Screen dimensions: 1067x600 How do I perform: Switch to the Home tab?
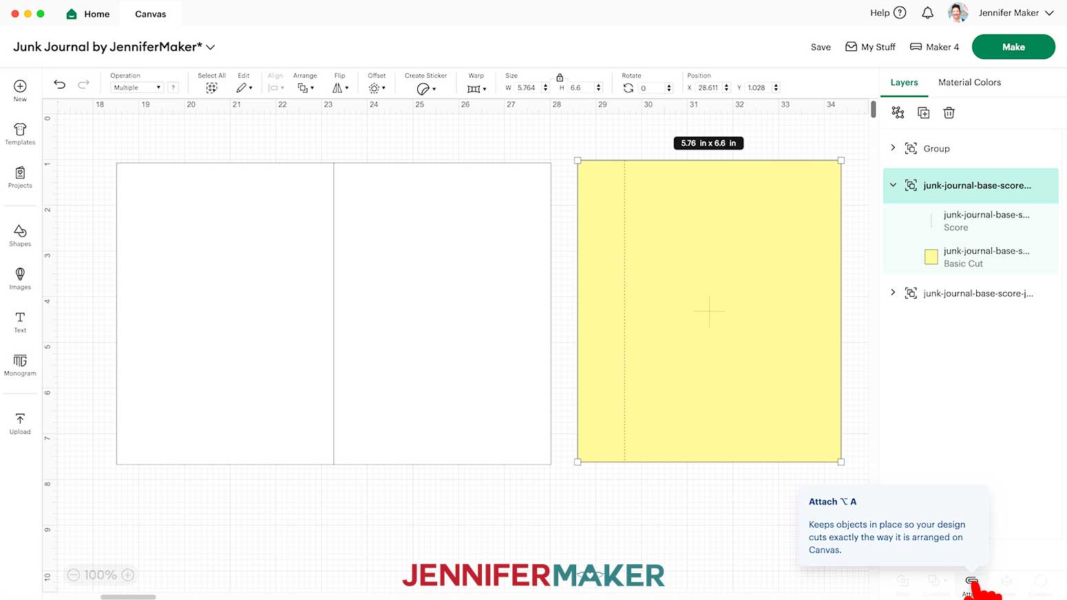pos(87,14)
